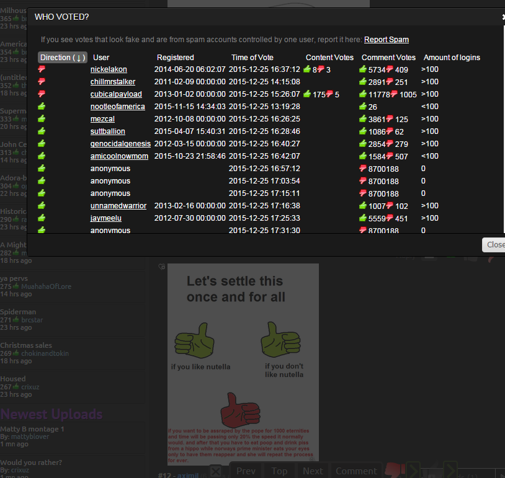Click the X icon left of Prev
This screenshot has height=478, width=505.
tap(216, 471)
